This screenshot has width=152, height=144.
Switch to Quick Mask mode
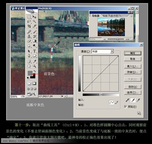click(34, 83)
